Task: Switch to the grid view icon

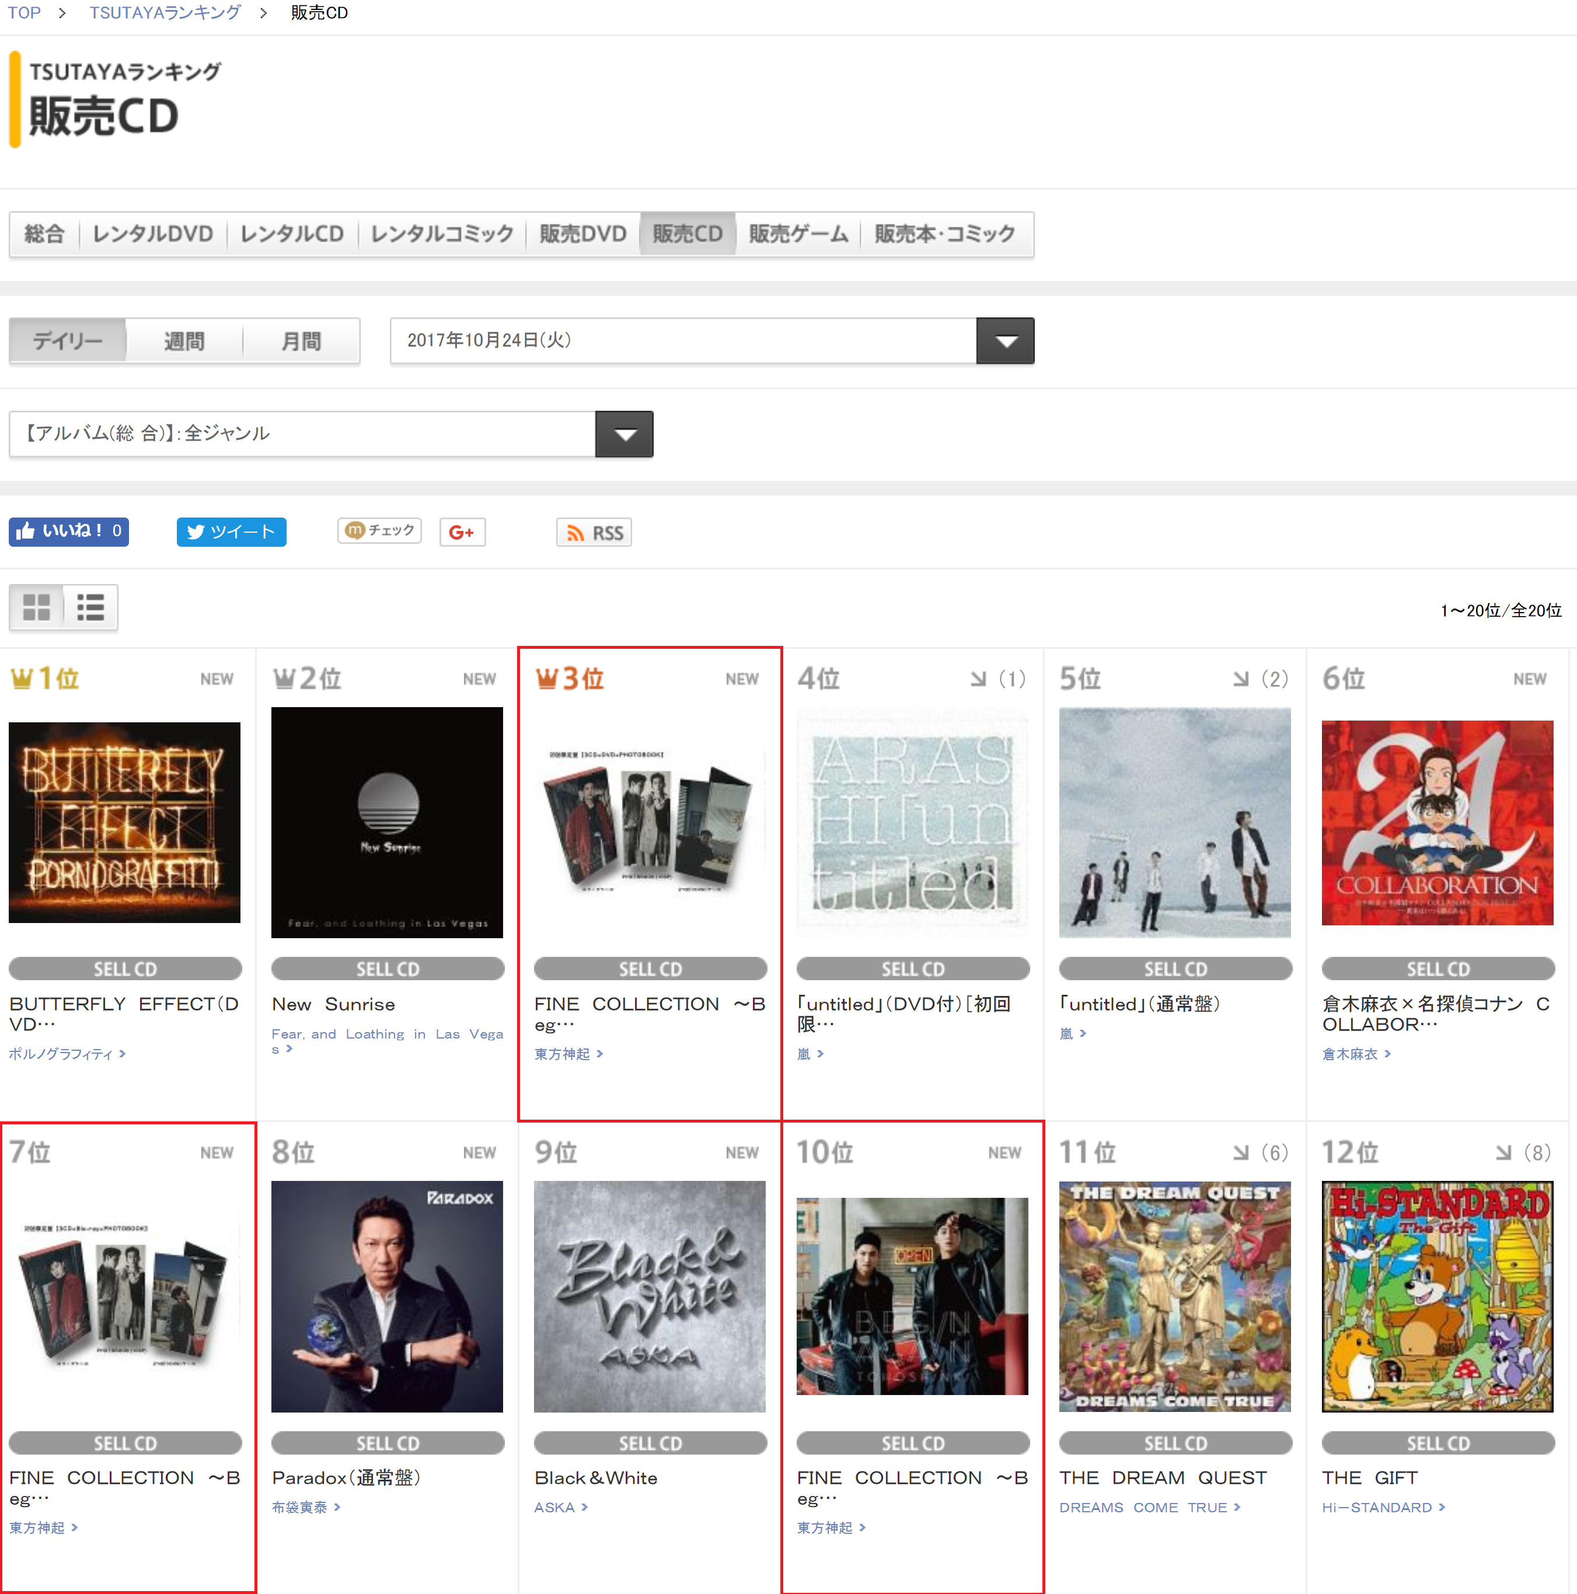Action: click(x=36, y=607)
